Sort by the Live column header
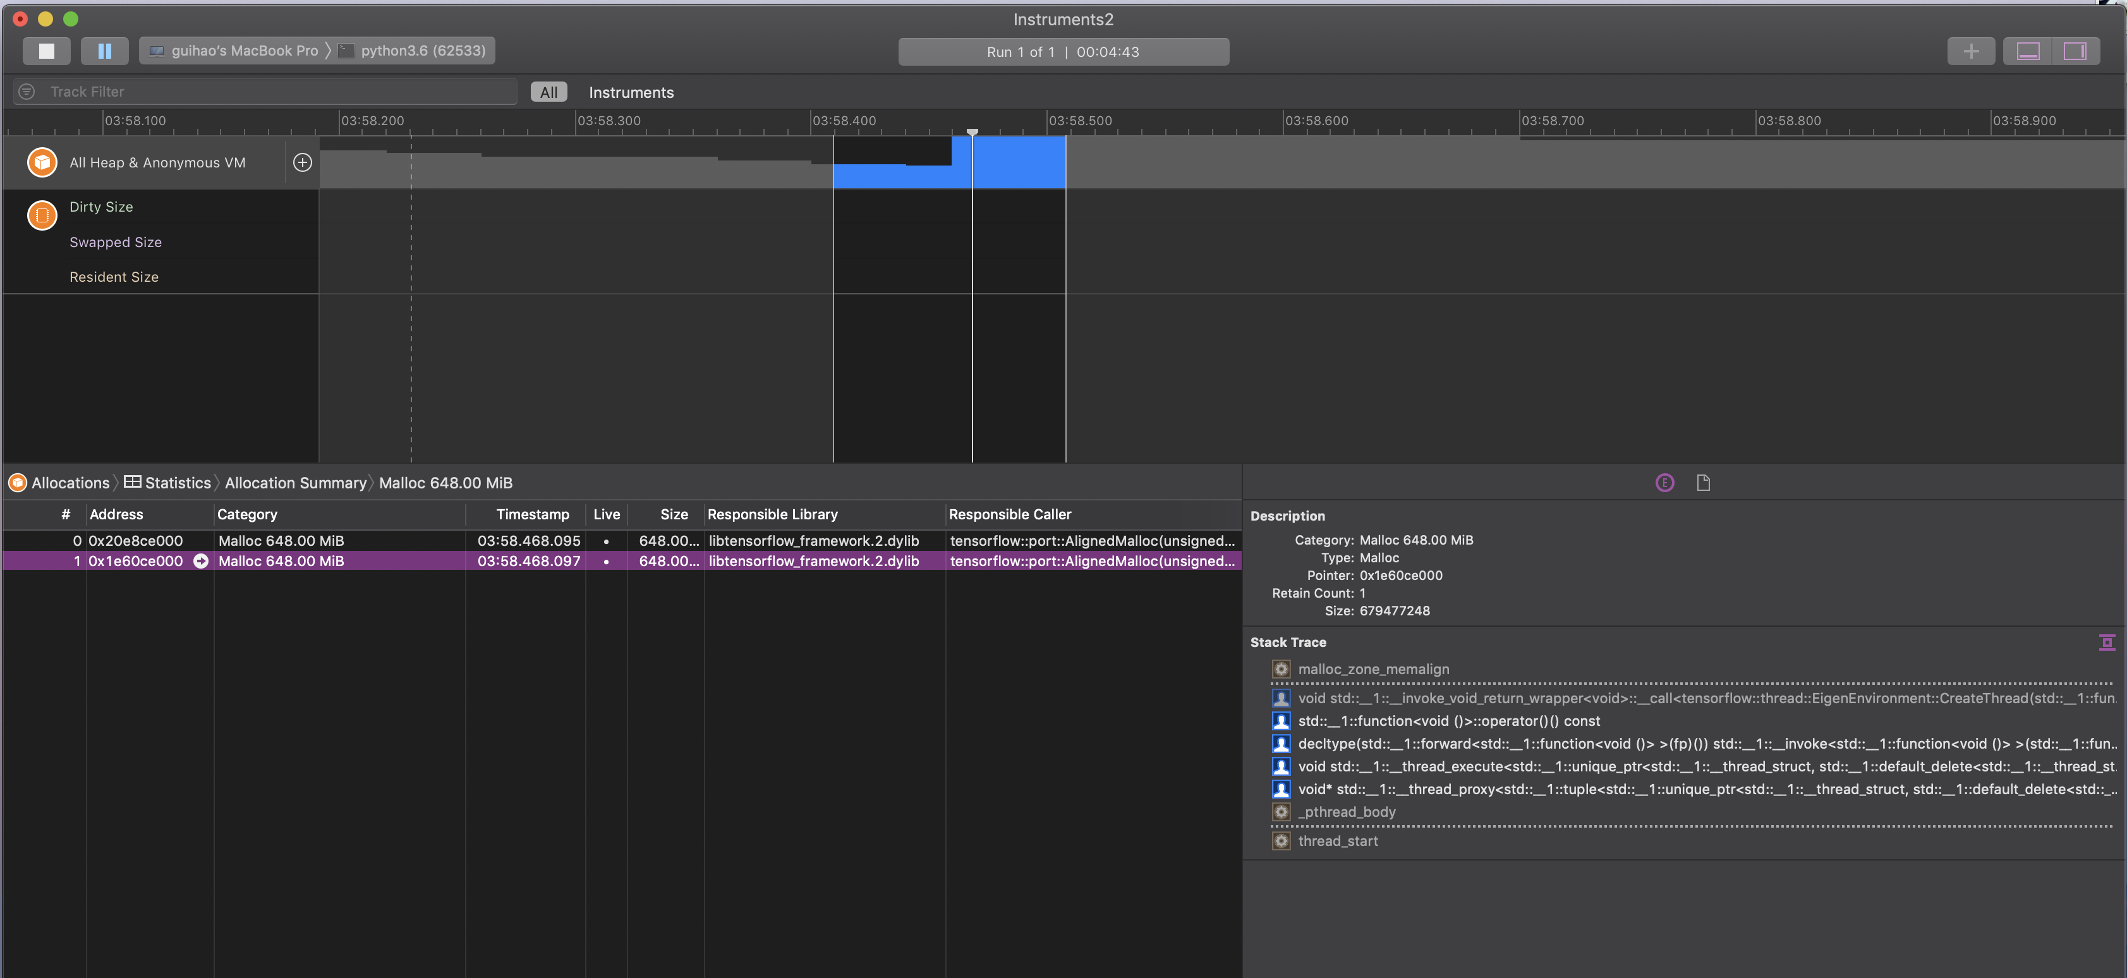Image resolution: width=2127 pixels, height=978 pixels. (x=606, y=514)
